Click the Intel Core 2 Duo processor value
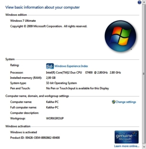 (83, 73)
